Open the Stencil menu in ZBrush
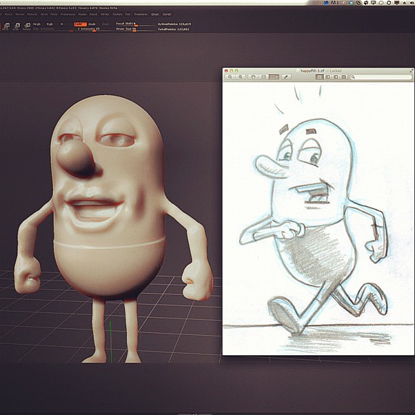The width and height of the screenshot is (415, 415). tap(94, 14)
